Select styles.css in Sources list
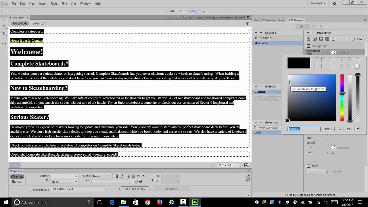 (x=277, y=43)
